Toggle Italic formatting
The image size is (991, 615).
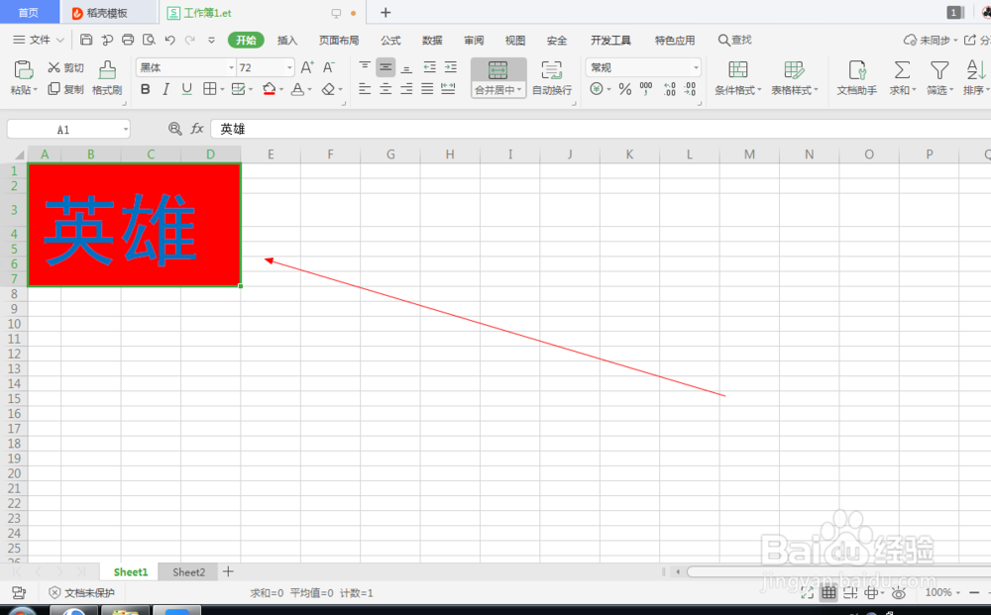point(165,89)
